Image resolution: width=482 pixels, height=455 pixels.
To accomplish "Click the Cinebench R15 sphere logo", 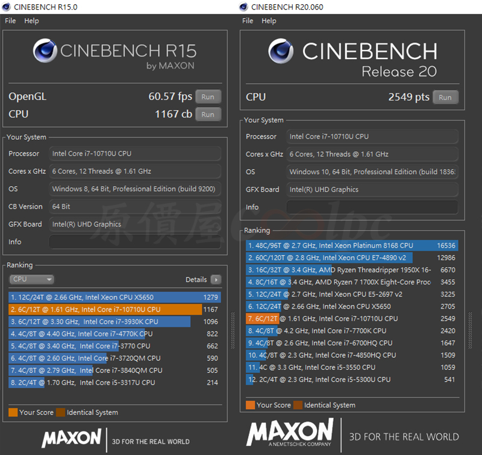I will click(x=45, y=51).
